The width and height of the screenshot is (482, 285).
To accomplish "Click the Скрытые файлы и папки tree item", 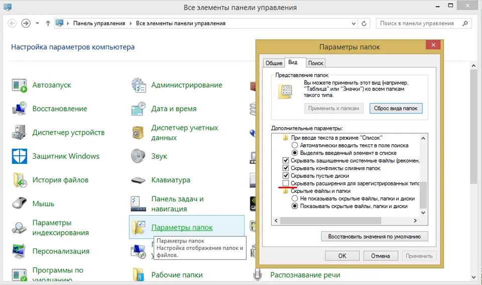I will click(320, 191).
